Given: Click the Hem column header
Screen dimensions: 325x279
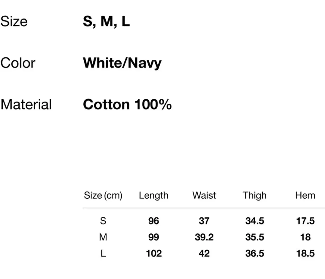Looking at the screenshot, I should coord(305,195).
